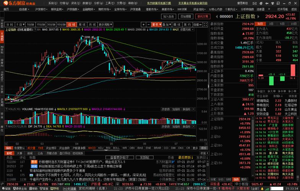Viewport: 300px width, 191px height.
Task: Open the mail message icon
Action: 255,3
